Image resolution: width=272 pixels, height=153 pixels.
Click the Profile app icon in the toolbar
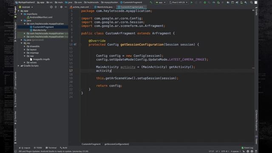point(214,3)
